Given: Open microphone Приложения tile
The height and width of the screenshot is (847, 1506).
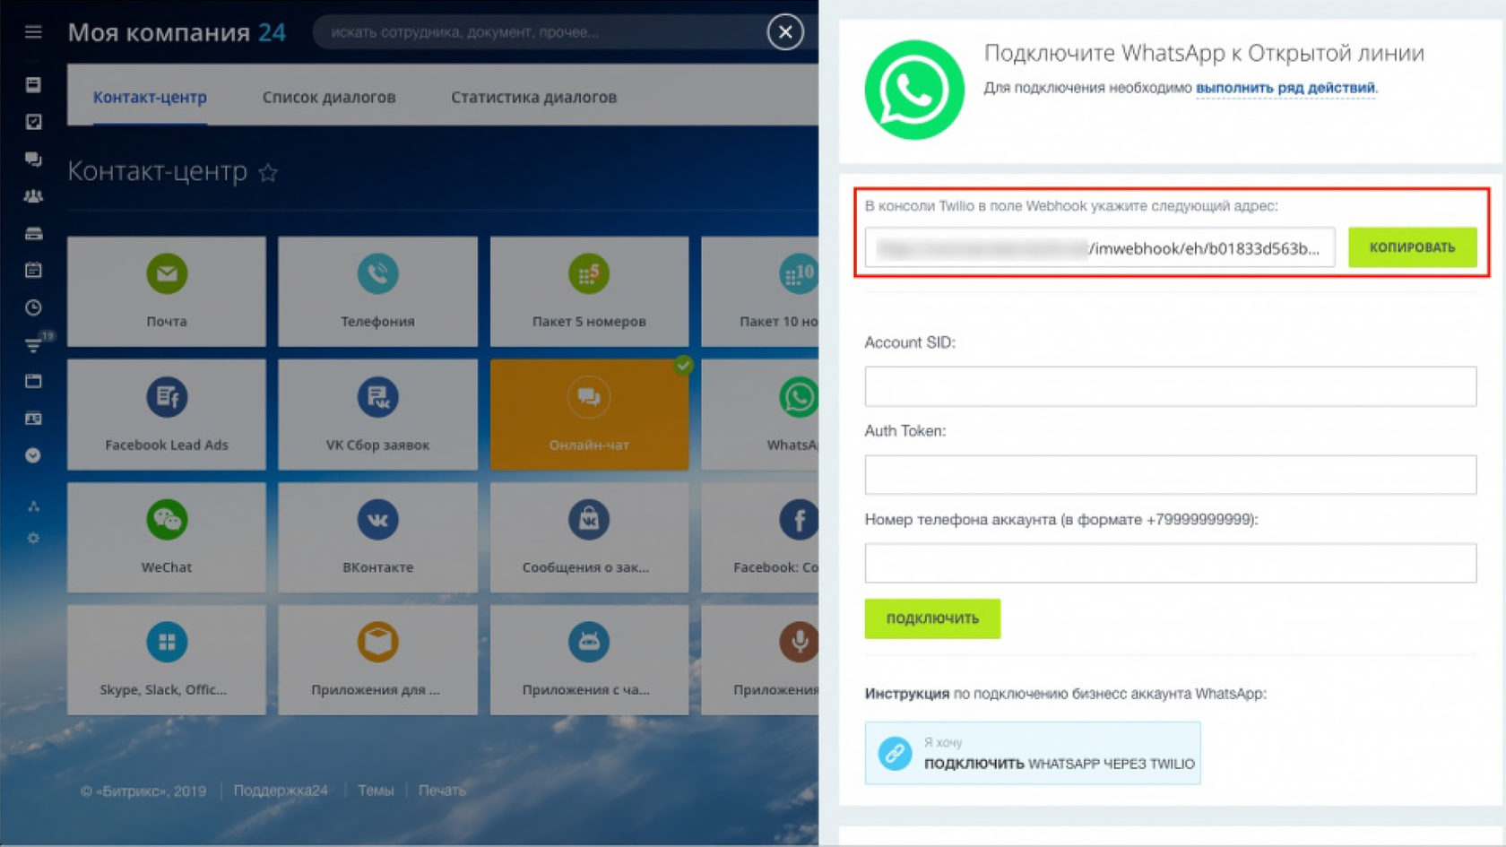Looking at the screenshot, I should (760, 660).
